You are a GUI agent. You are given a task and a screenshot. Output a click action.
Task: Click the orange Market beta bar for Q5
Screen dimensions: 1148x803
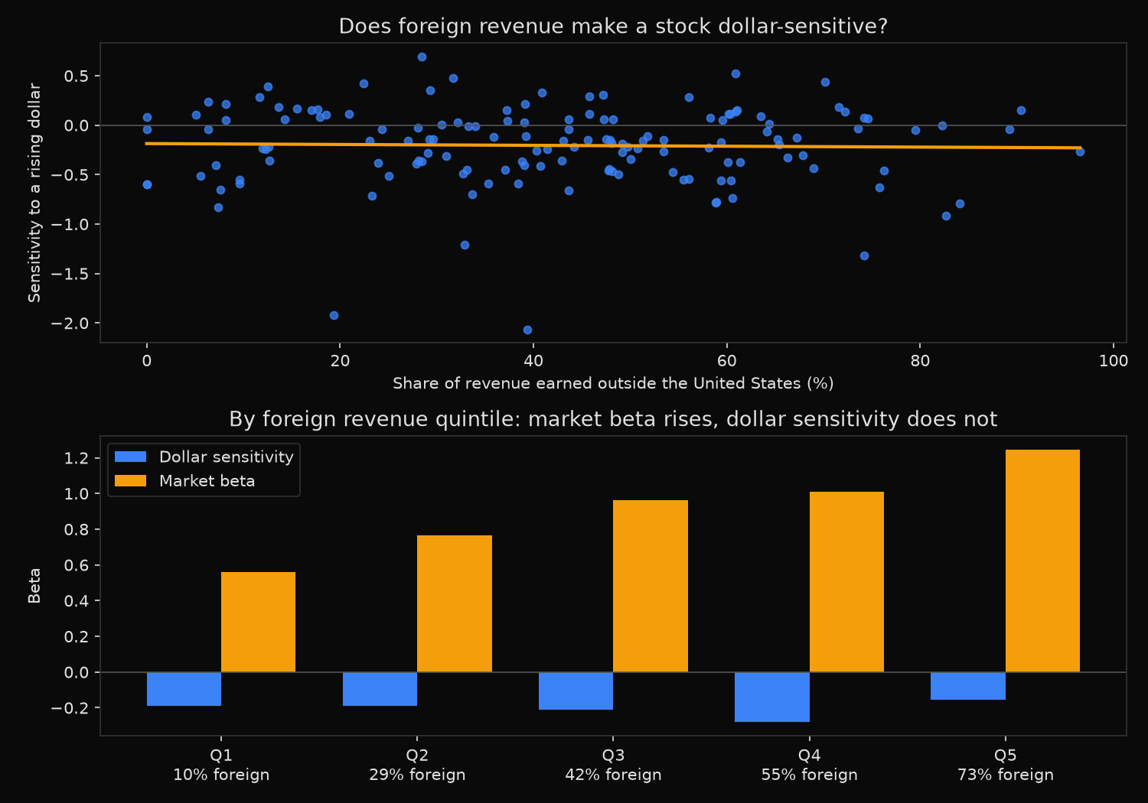click(1042, 561)
